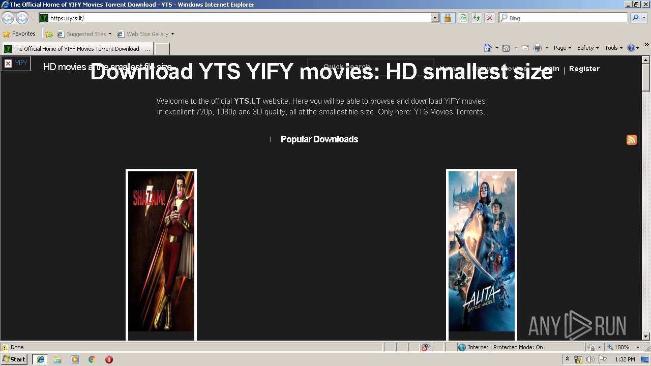The height and width of the screenshot is (366, 651).
Task: Add page to Favorites bar icon
Action: pos(49,34)
